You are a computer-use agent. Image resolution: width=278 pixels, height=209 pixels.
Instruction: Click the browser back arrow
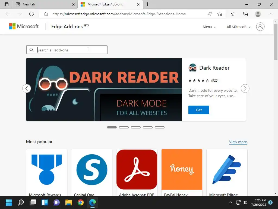click(8, 14)
